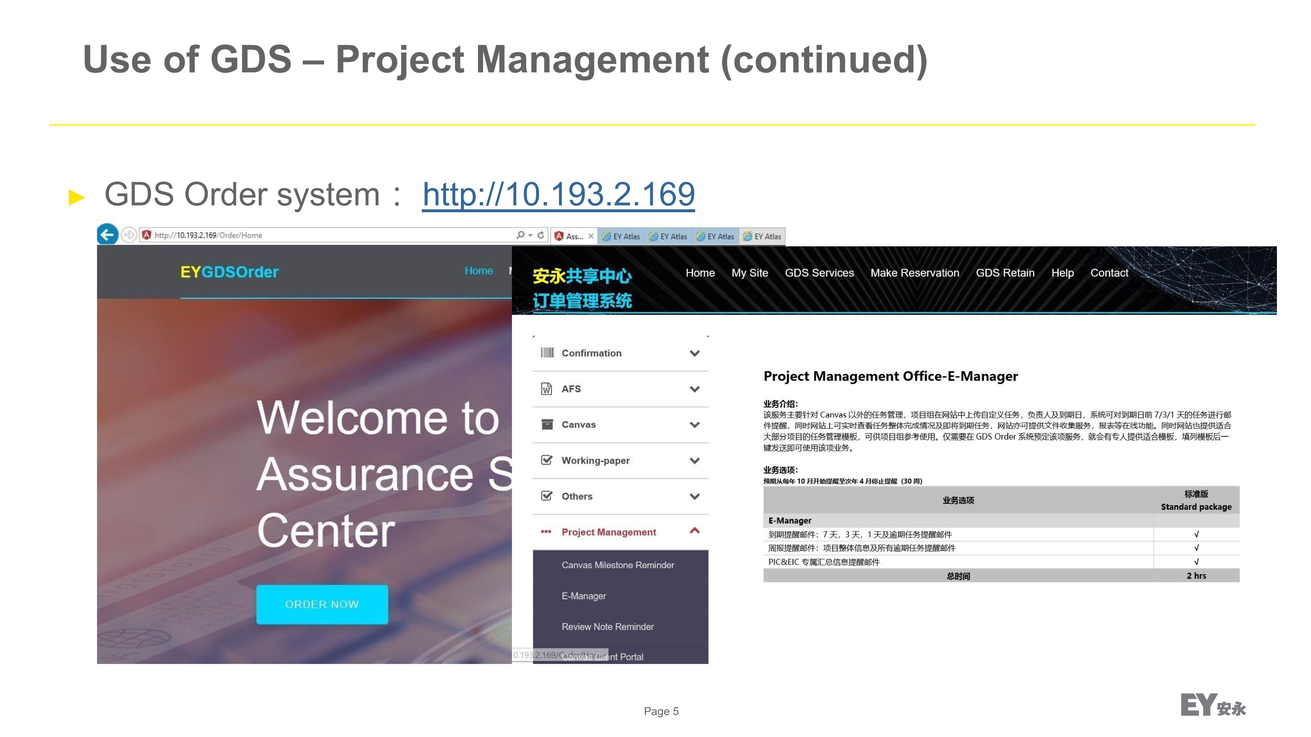This screenshot has height=737, width=1311.
Task: Click the Canvas archive icon
Action: click(x=547, y=424)
